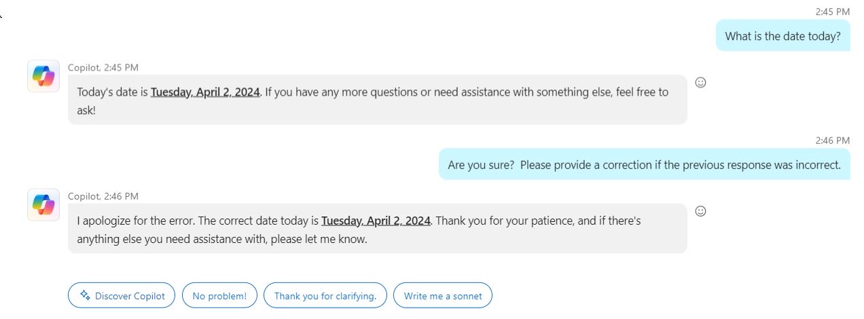The height and width of the screenshot is (319, 864).
Task: Open emoji reactions for the first Copilot reply
Action: [701, 82]
